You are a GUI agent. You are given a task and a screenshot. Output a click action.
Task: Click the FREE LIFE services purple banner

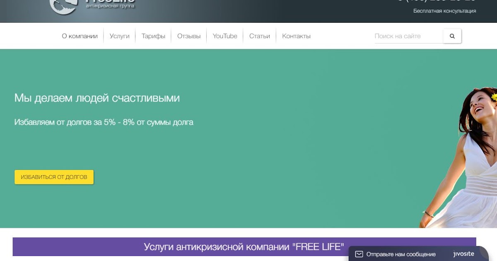coord(244,246)
